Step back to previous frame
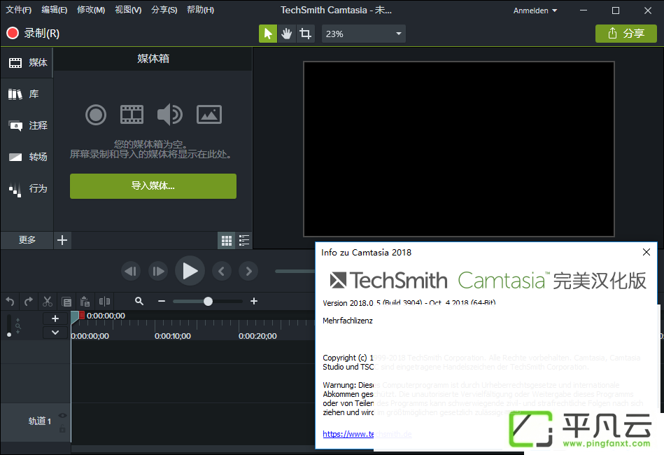 (131, 271)
